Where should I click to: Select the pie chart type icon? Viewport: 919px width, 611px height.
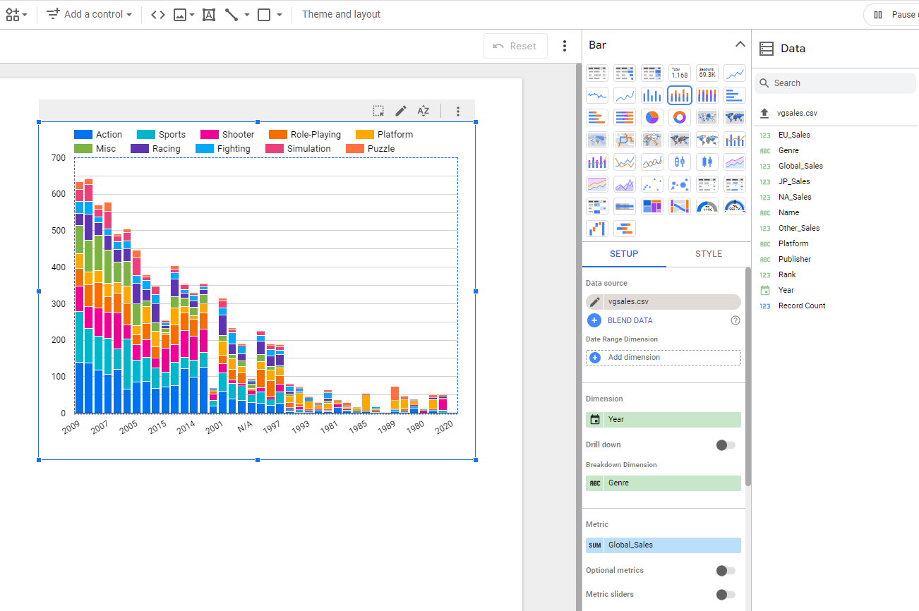pos(652,117)
